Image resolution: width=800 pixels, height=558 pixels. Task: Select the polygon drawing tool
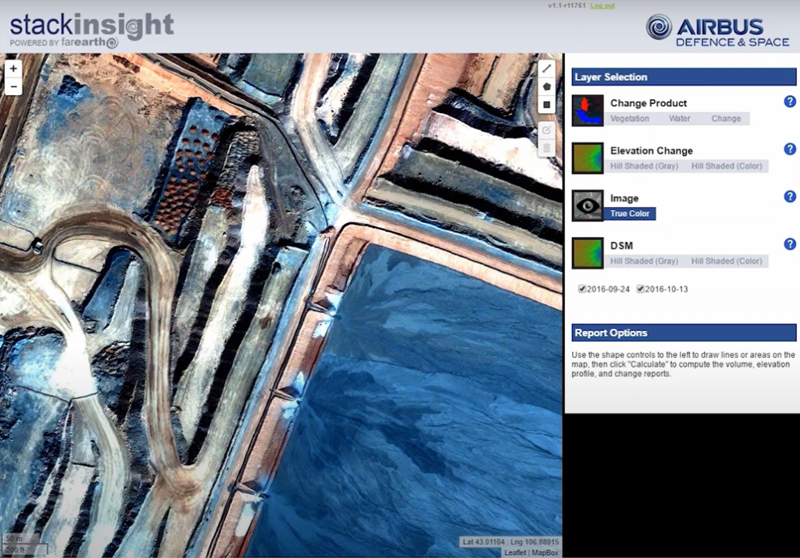pyautogui.click(x=545, y=86)
